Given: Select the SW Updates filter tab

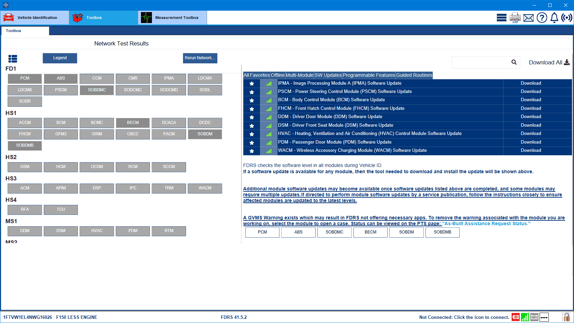Looking at the screenshot, I should click(x=328, y=75).
